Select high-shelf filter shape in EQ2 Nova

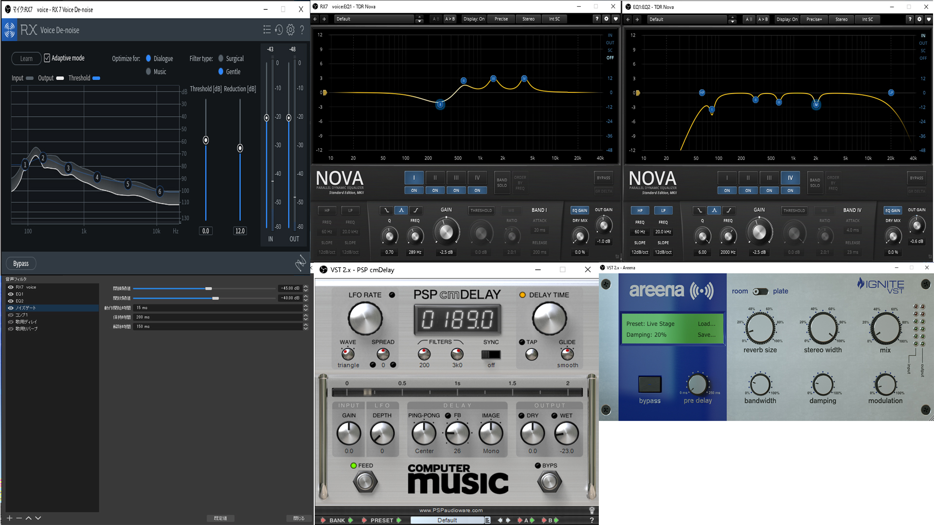(729, 210)
